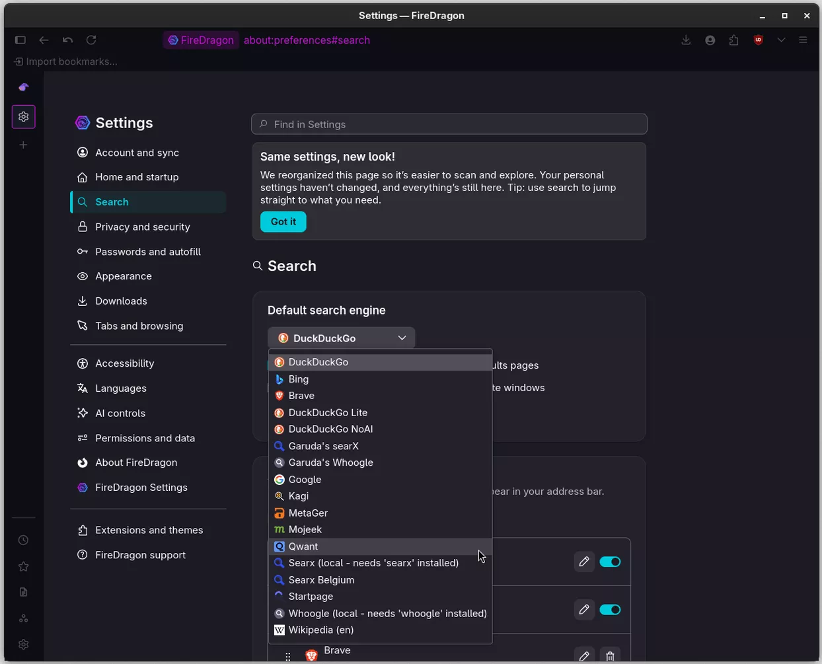Click the about:preferences#search address bar
This screenshot has height=664, width=822.
click(x=307, y=40)
